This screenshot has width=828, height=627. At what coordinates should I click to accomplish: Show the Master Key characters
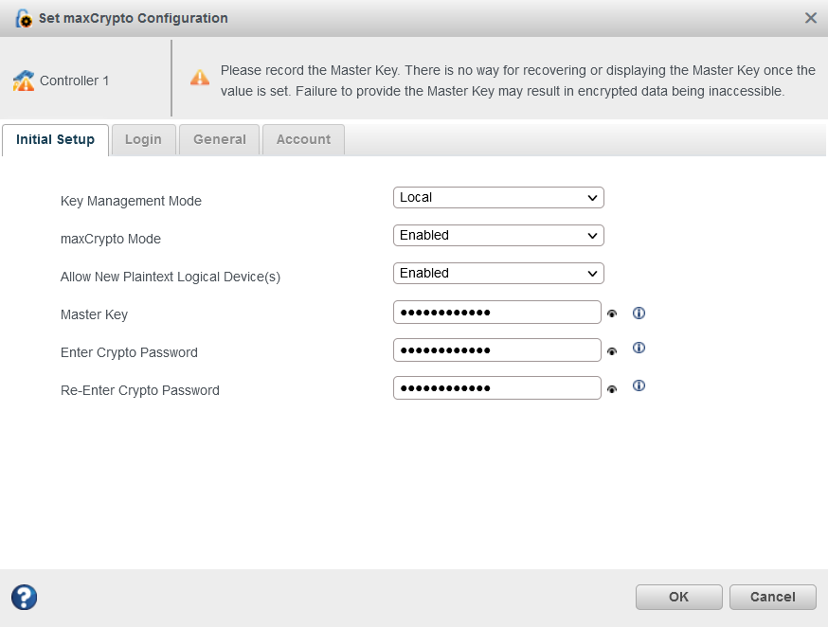612,313
